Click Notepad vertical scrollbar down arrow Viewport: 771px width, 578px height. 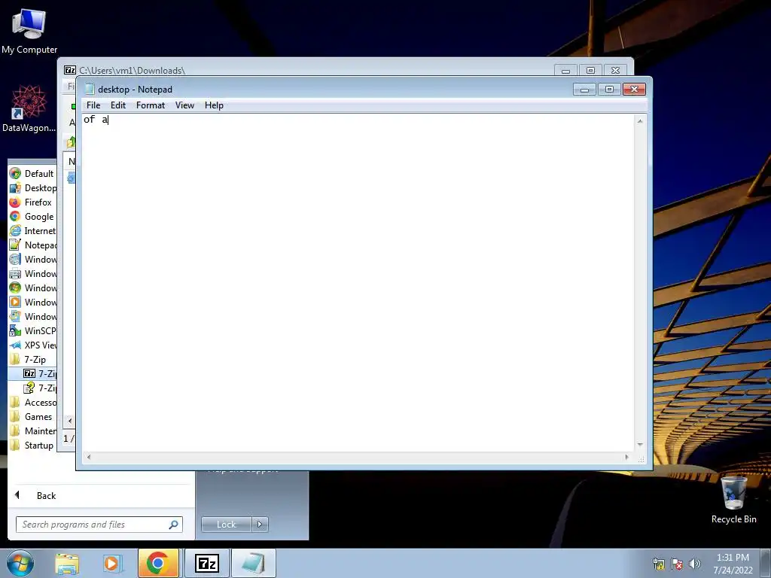click(640, 445)
